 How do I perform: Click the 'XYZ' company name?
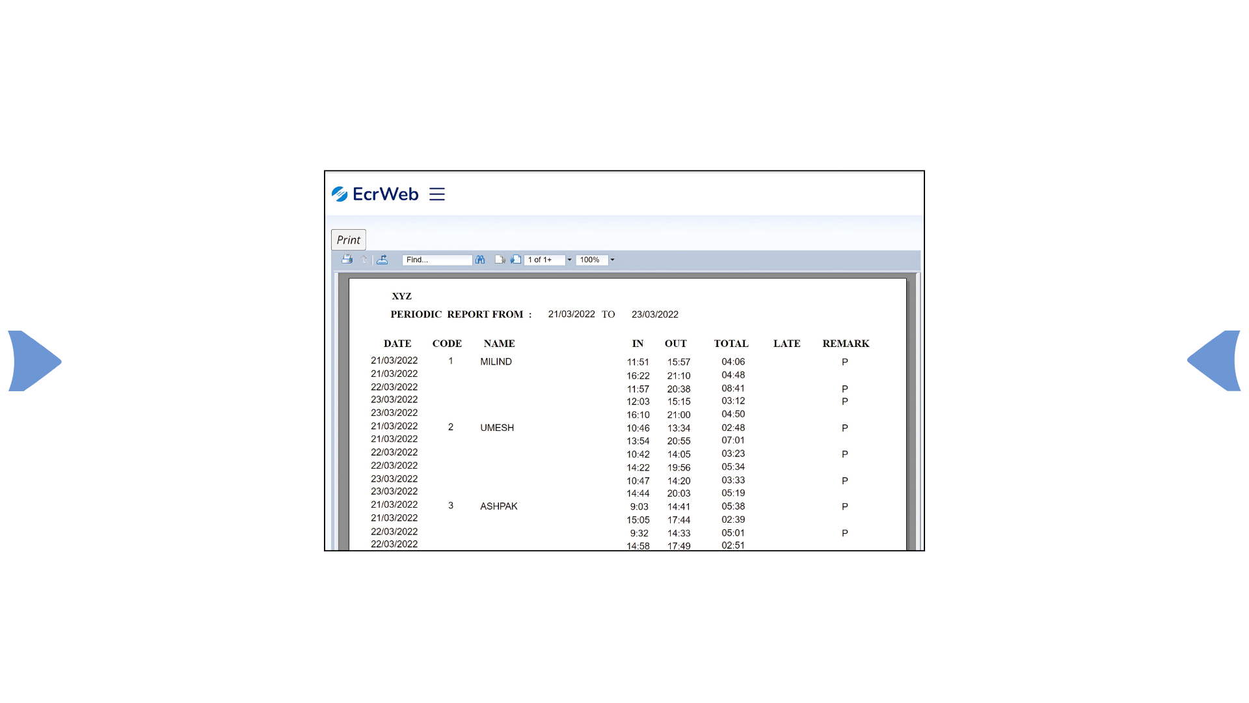402,296
